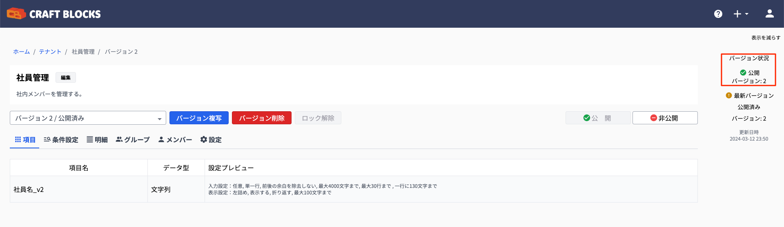Click 表示を減らす to reduce display
Image resolution: width=784 pixels, height=227 pixels.
tap(766, 37)
